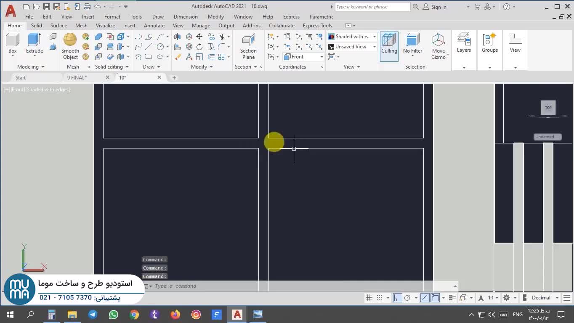Select the Box modeling tool
The height and width of the screenshot is (323, 574).
tap(12, 44)
